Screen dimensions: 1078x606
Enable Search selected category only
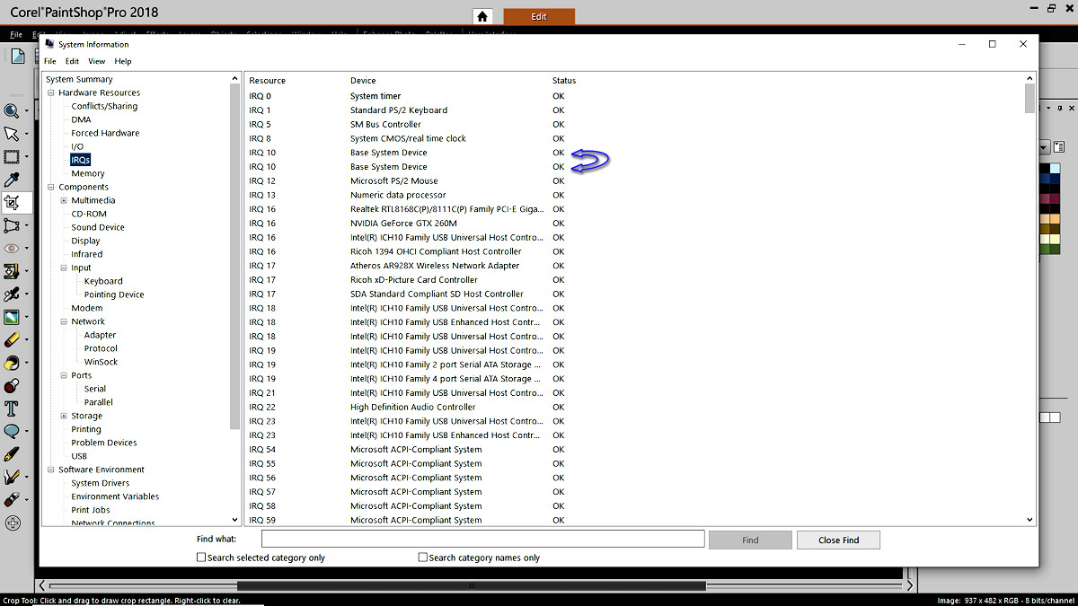pyautogui.click(x=201, y=557)
